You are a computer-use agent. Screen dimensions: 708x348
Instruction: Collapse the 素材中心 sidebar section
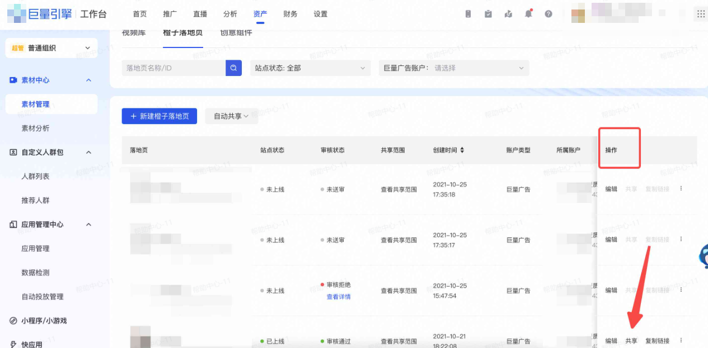(x=88, y=80)
